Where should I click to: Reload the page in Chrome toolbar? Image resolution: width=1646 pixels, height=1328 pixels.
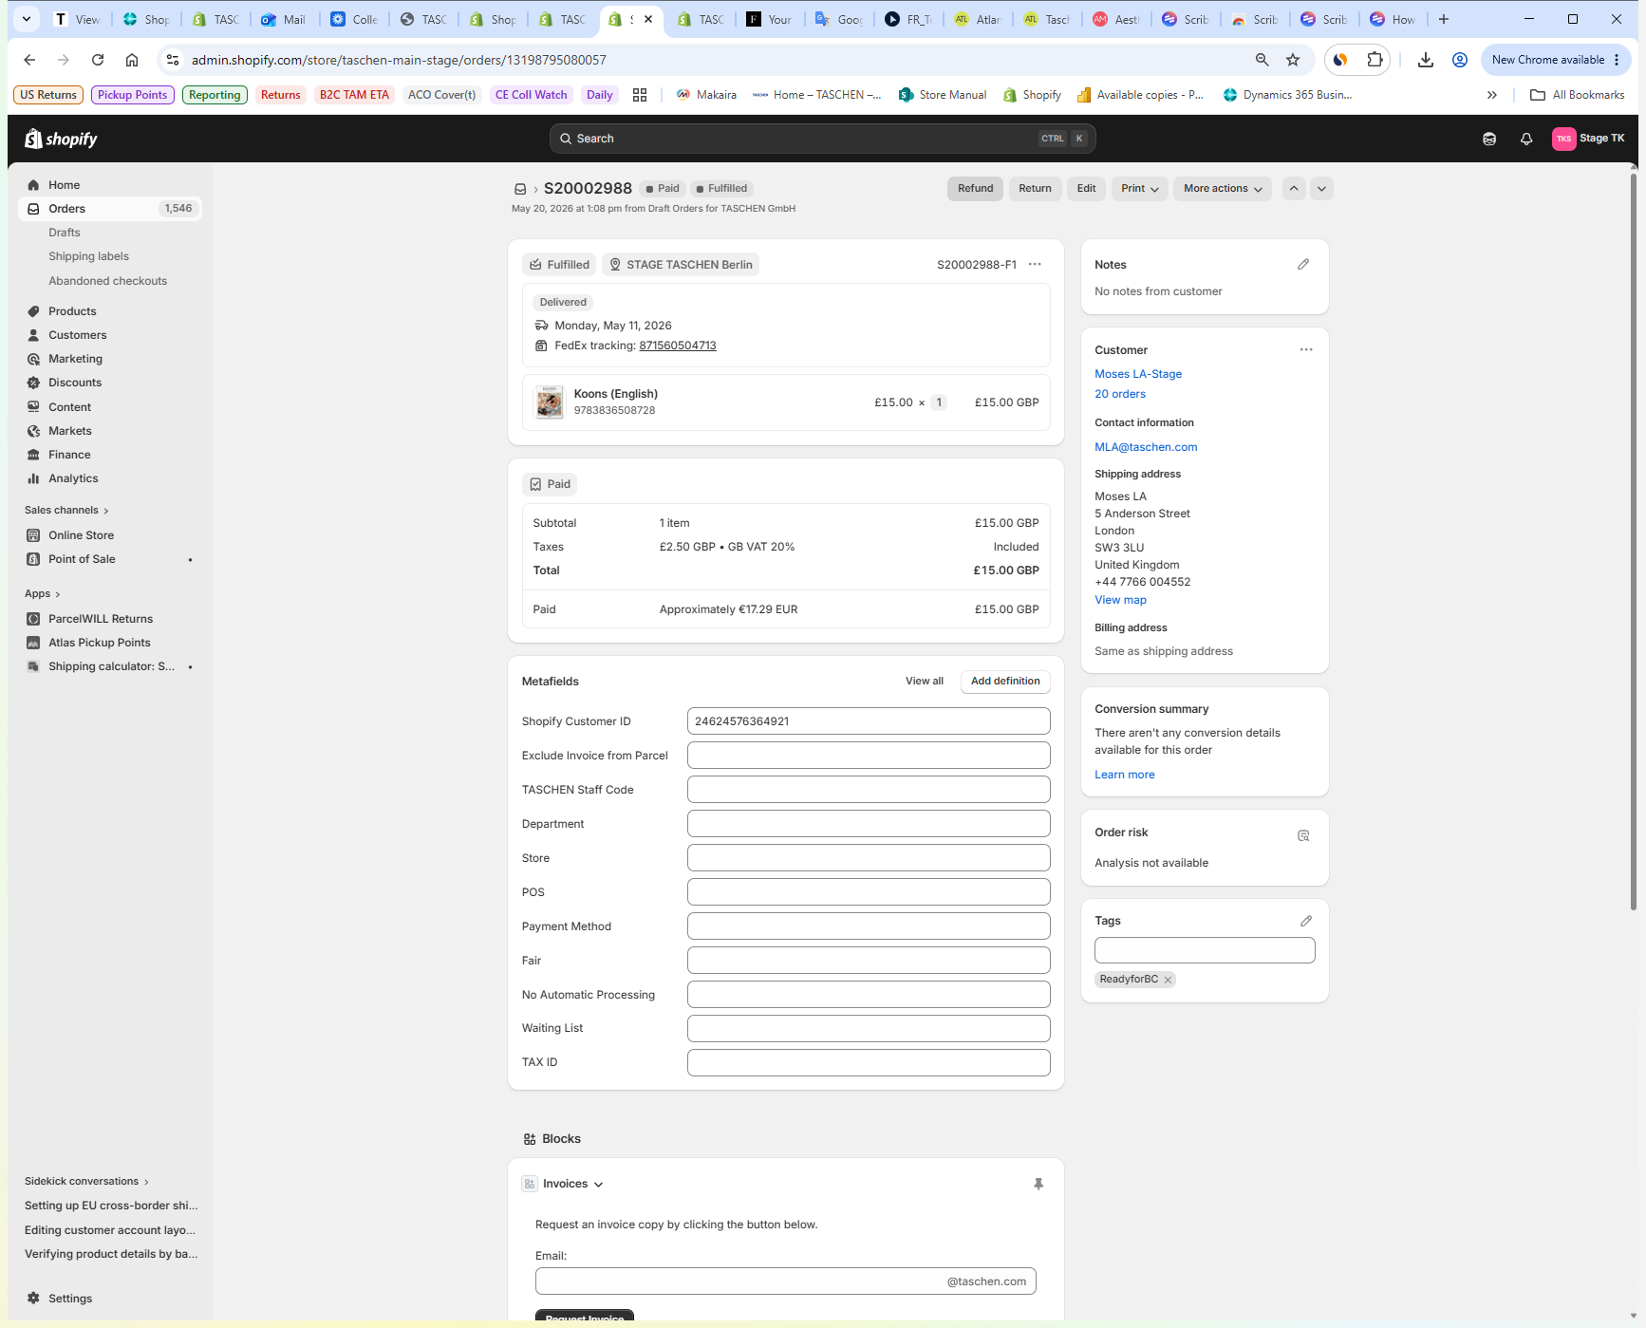[98, 60]
